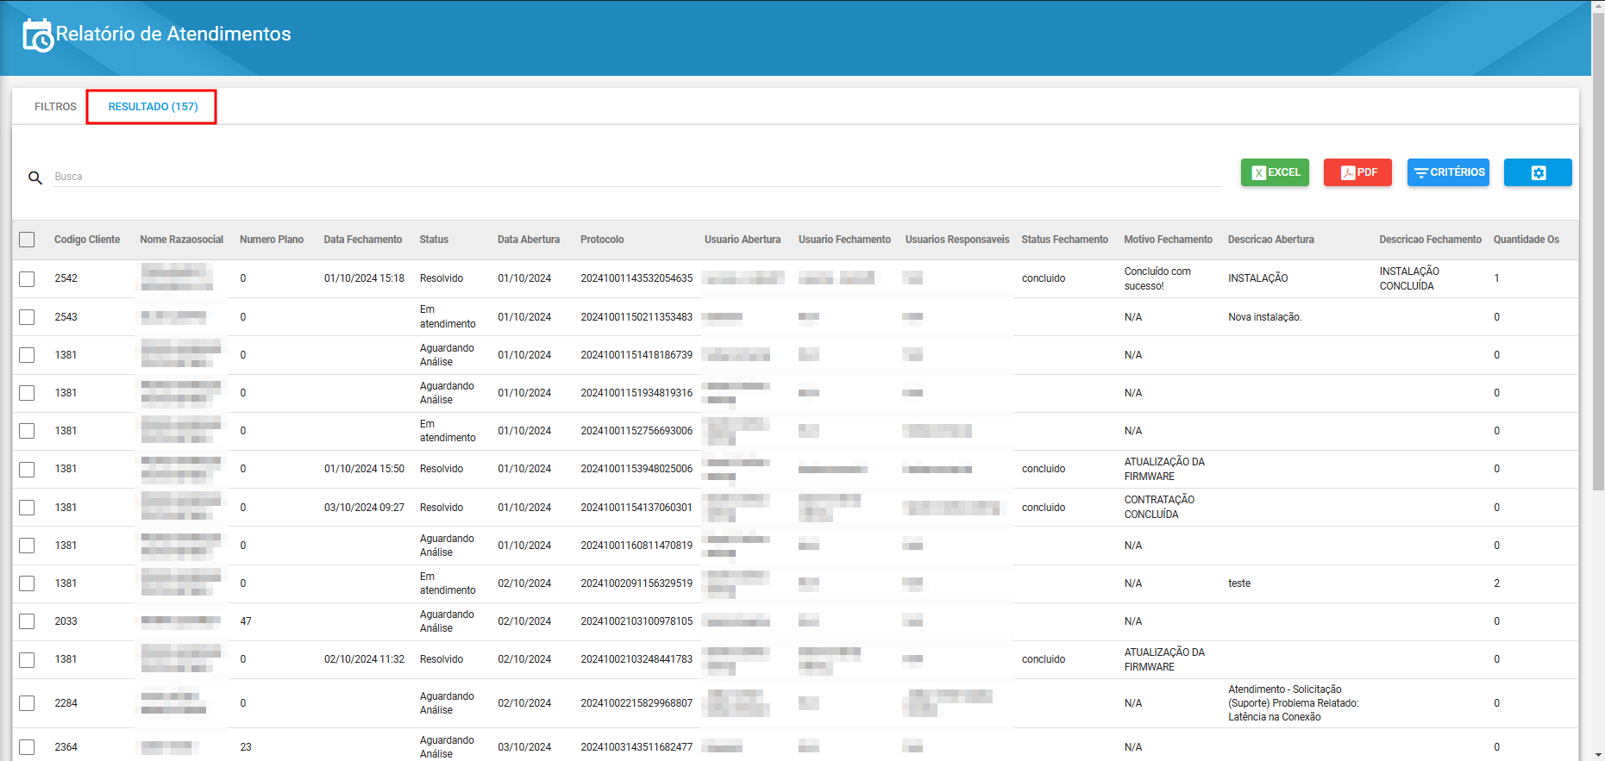Viewport: 1605px width, 761px height.
Task: Sort by Data Abertura column header
Action: [x=529, y=240]
